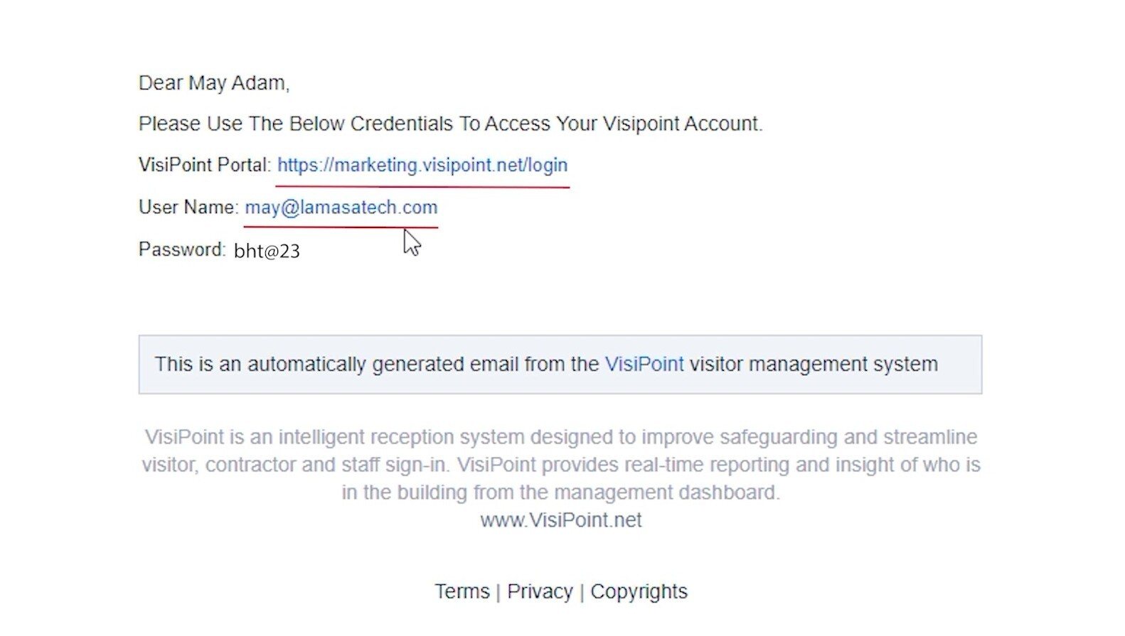Click 'VisiPoint is an intelligent reception system' line
1125x636 pixels.
point(561,437)
